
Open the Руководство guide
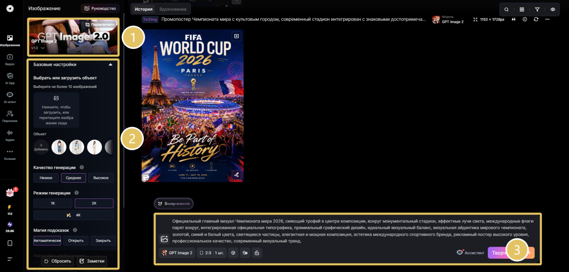100,8
